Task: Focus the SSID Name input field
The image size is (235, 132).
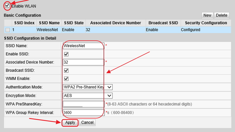Action: point(84,46)
